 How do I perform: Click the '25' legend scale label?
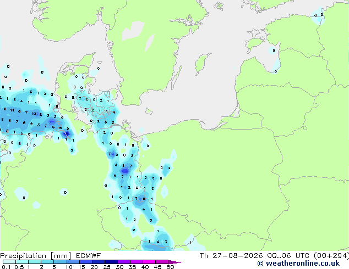click(107, 267)
